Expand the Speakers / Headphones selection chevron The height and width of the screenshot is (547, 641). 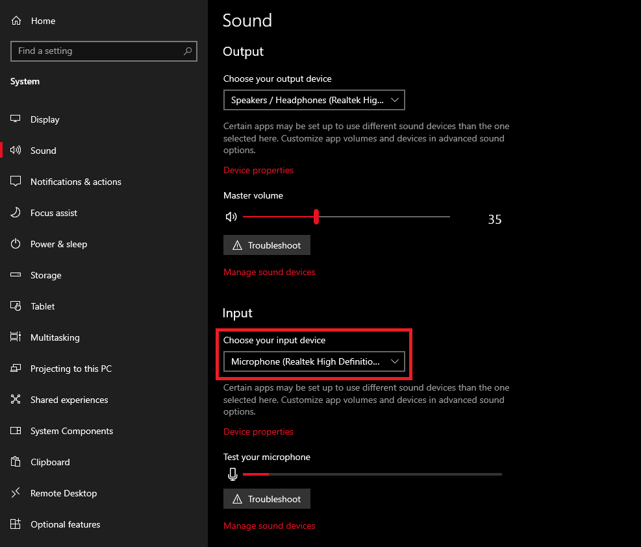tap(395, 100)
